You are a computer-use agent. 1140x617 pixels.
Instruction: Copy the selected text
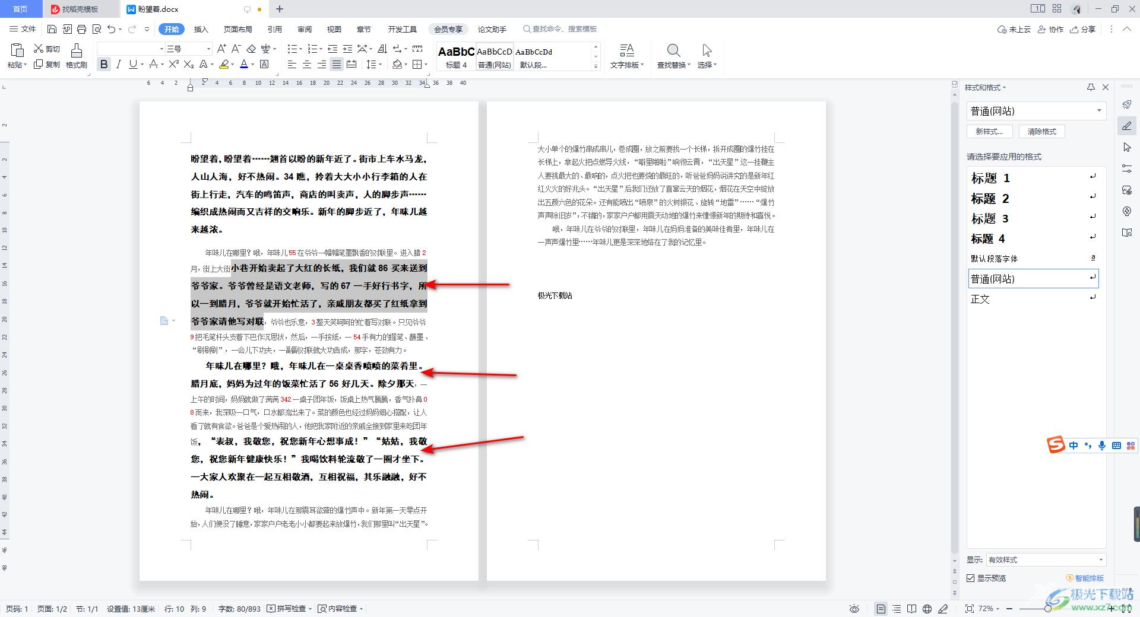(x=47, y=64)
